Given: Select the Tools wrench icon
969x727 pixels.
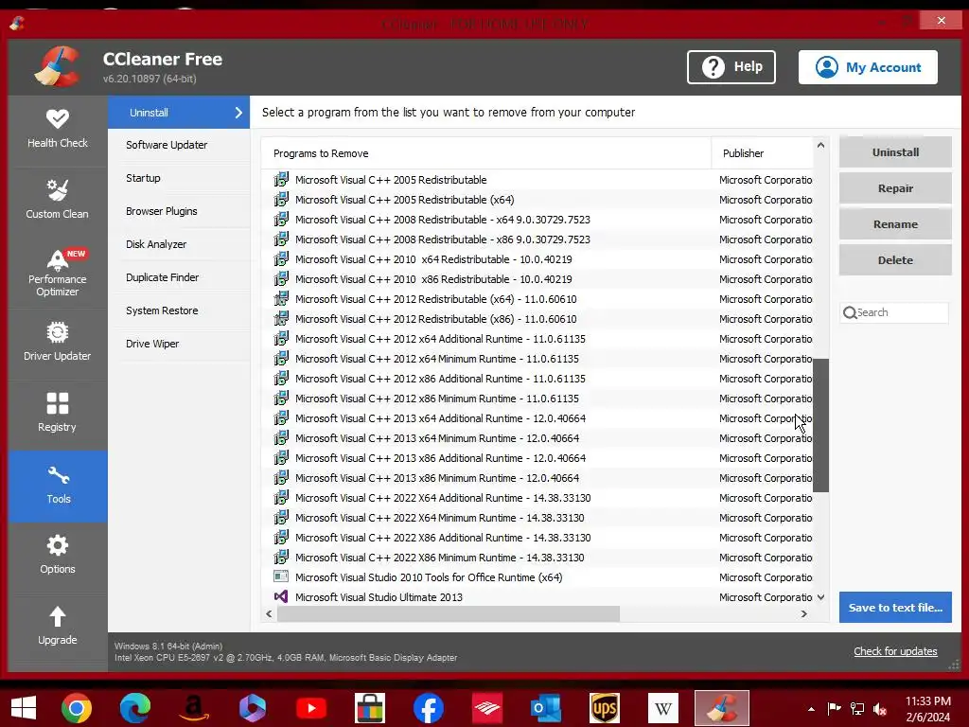Looking at the screenshot, I should pyautogui.click(x=58, y=475).
